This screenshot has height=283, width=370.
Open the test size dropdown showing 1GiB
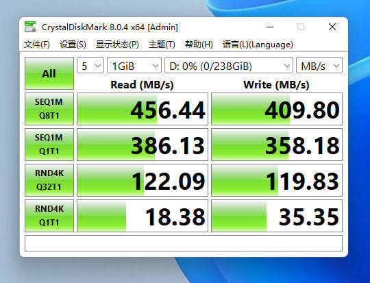[x=134, y=65]
